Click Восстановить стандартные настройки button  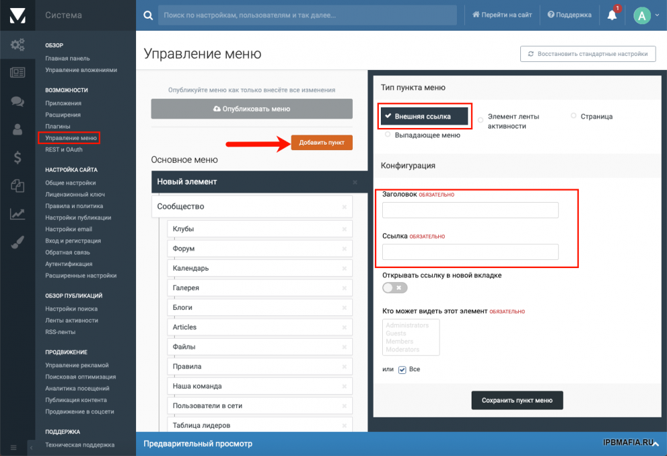tap(588, 54)
